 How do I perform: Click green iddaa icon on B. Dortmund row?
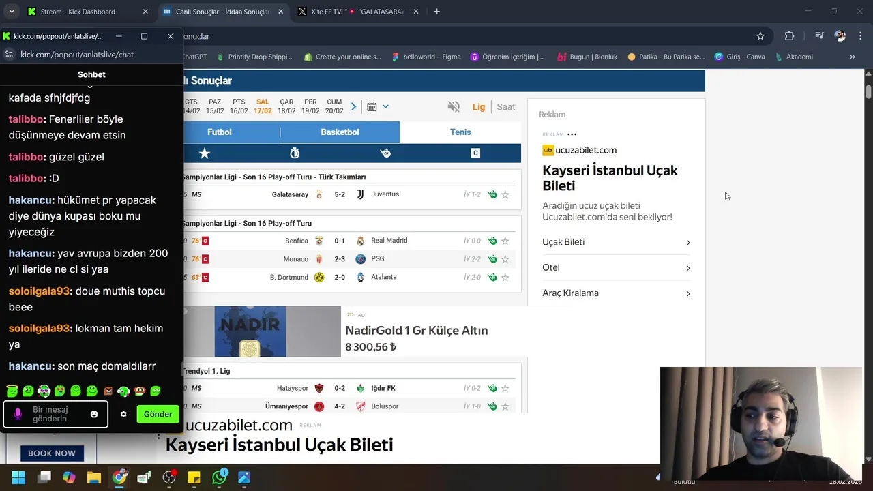coord(492,278)
